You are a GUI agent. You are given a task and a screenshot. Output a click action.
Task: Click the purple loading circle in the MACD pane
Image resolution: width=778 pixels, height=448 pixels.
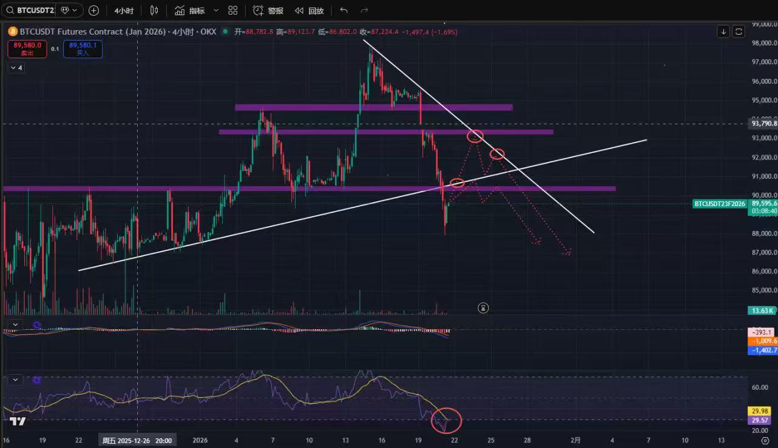pos(36,325)
